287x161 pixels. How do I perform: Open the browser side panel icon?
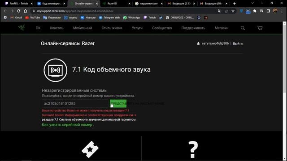268,11
